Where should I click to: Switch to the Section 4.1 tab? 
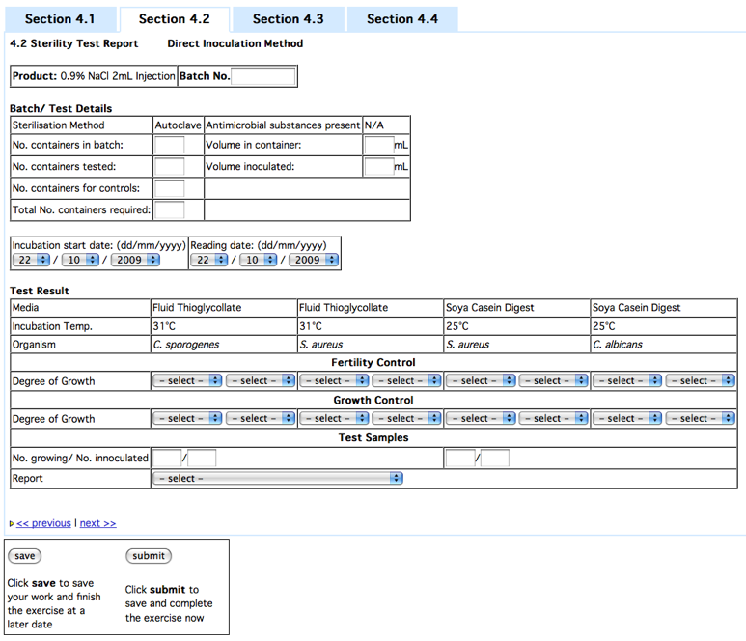(x=61, y=19)
